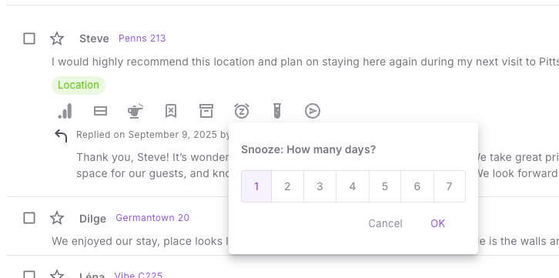The width and height of the screenshot is (559, 278).
Task: Click the reply arrow icon beside Replied on
Action: tap(61, 136)
